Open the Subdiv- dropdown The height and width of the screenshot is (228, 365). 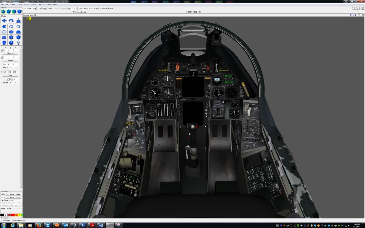[x=111, y=8]
